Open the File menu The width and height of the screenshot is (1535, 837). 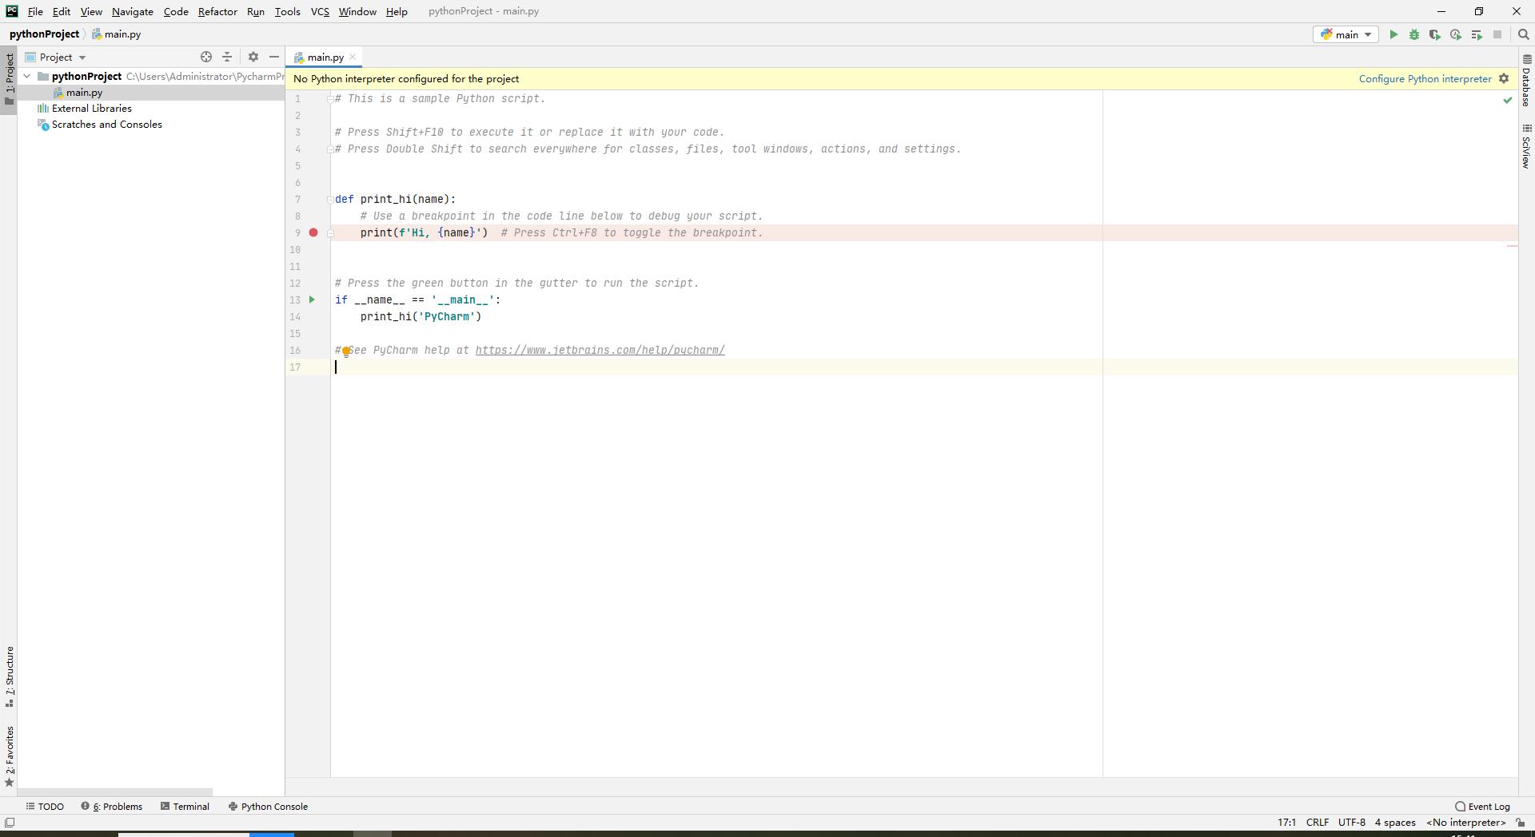tap(35, 11)
